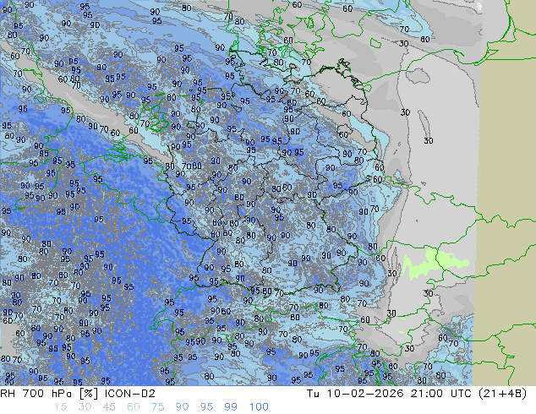536x414 pixels.
Task: Select the 15 value in the legend
Action: (60, 407)
